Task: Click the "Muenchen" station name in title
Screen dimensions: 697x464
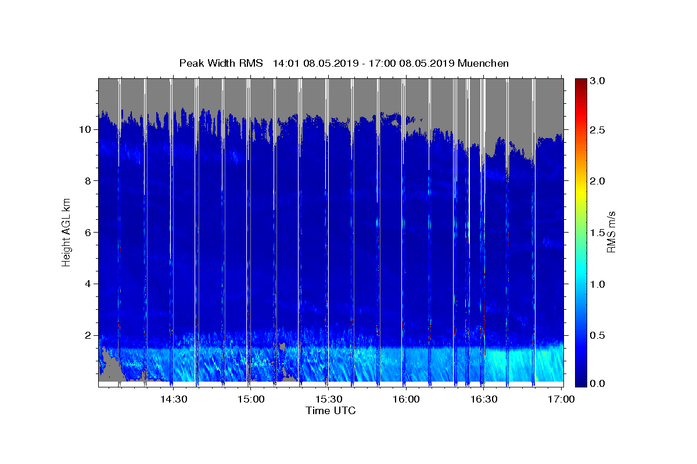Action: (x=483, y=63)
